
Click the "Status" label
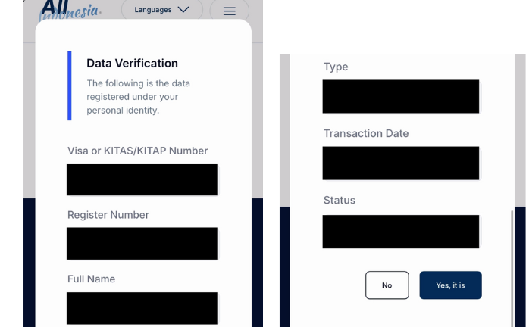340,201
